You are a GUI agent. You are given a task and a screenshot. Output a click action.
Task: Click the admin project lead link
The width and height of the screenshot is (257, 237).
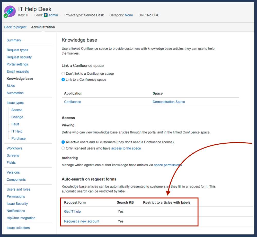pyautogui.click(x=53, y=15)
